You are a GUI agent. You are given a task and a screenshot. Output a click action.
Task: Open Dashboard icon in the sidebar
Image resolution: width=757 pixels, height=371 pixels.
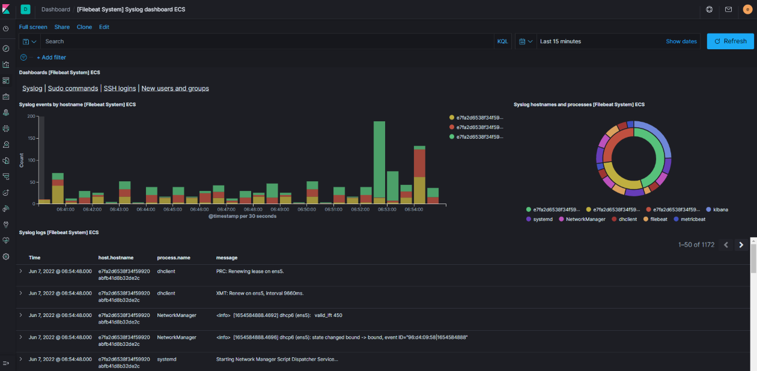tap(6, 80)
